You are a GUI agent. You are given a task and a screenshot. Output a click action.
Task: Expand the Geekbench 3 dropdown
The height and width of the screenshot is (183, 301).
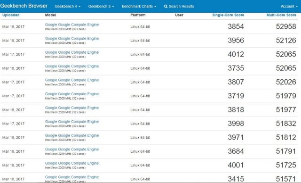pos(101,6)
